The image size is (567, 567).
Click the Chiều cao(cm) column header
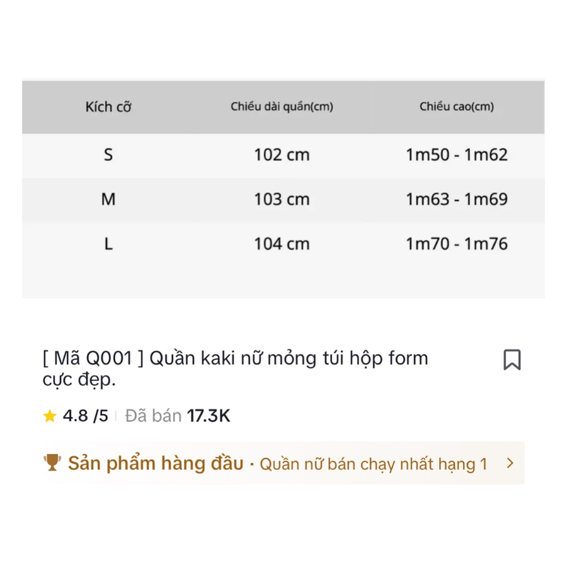(457, 106)
